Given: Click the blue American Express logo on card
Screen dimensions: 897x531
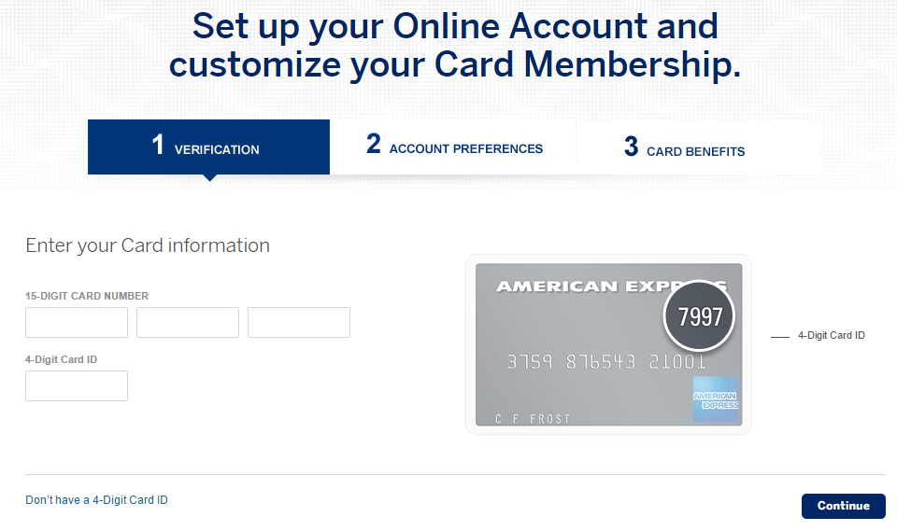Looking at the screenshot, I should coord(716,398).
